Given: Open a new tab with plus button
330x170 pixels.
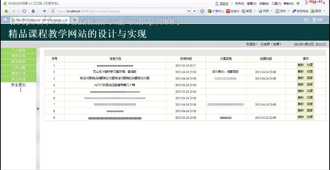Looking at the screenshot, I should pyautogui.click(x=74, y=19).
